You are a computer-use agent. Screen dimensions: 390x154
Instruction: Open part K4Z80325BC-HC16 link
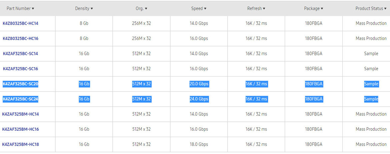(x=20, y=39)
